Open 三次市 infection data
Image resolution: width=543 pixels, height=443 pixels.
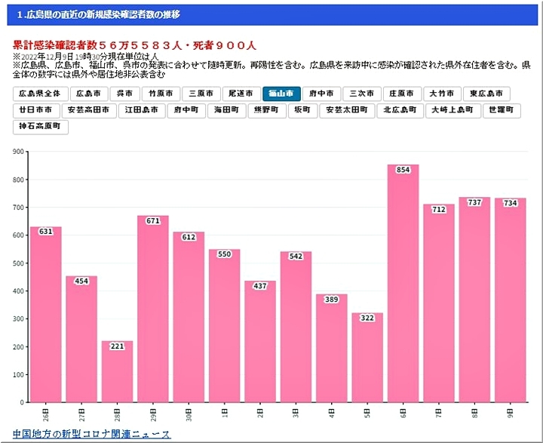(x=361, y=94)
